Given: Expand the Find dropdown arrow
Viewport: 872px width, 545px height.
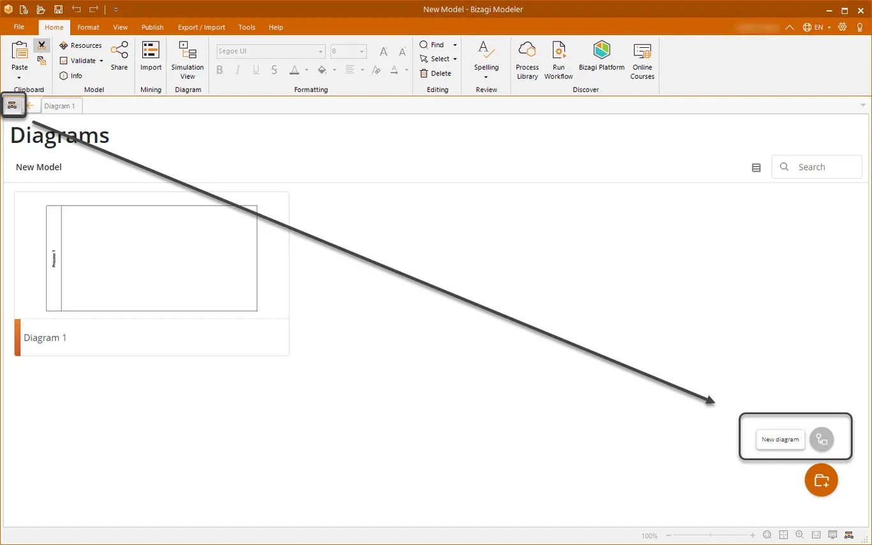Looking at the screenshot, I should 455,45.
